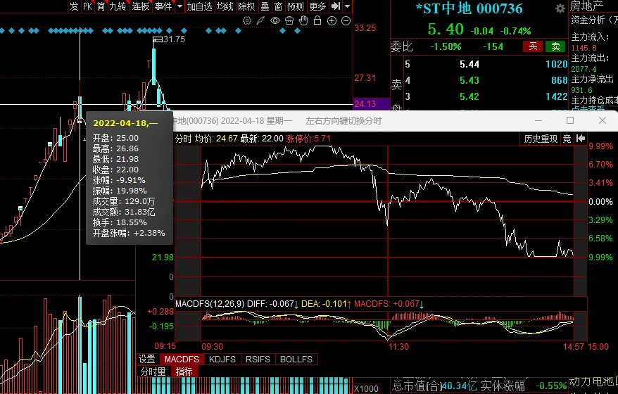Click the PK compare button
The width and height of the screenshot is (618, 394).
point(87,6)
